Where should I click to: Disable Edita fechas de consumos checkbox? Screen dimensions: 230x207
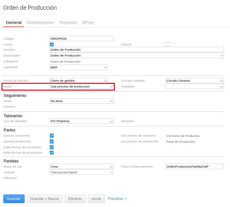(x=52, y=147)
